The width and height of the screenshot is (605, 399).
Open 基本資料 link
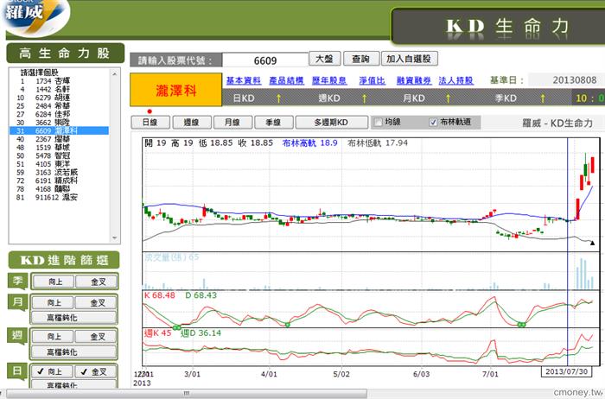(x=244, y=80)
